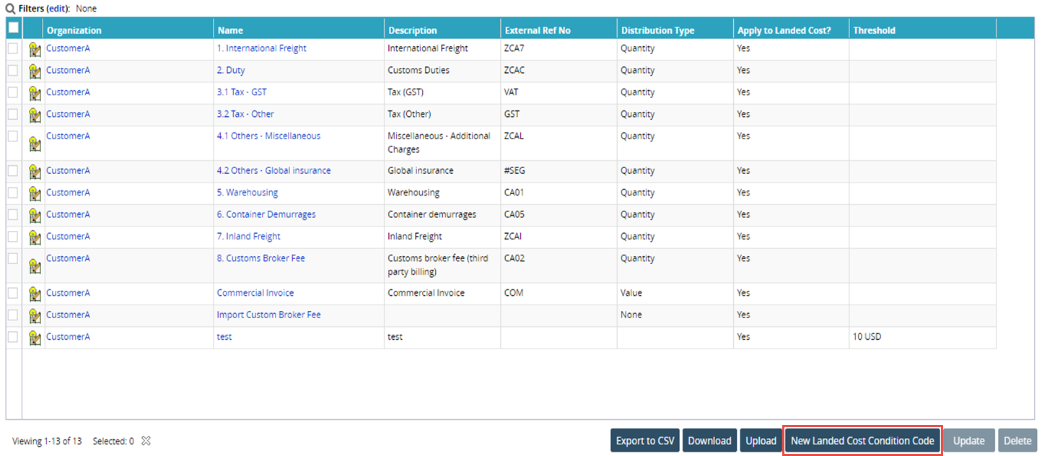This screenshot has width=1042, height=456.
Task: Open the Filters edit link
Action: pos(56,9)
